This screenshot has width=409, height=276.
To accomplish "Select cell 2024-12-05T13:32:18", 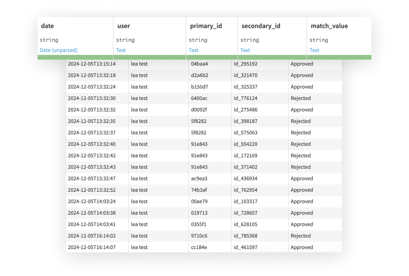I will tap(92, 76).
